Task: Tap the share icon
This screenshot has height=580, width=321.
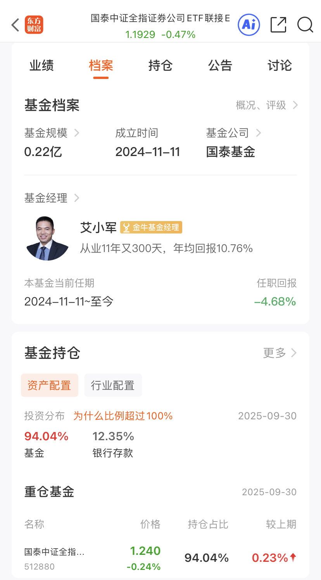Action: click(x=278, y=25)
